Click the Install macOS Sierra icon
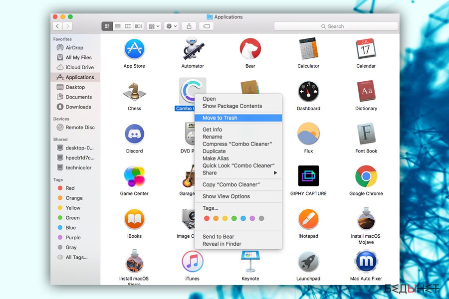Image resolution: width=449 pixels, height=299 pixels. coord(134,261)
